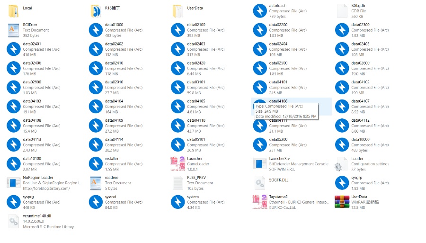Select the installer archive icon

click(96, 163)
